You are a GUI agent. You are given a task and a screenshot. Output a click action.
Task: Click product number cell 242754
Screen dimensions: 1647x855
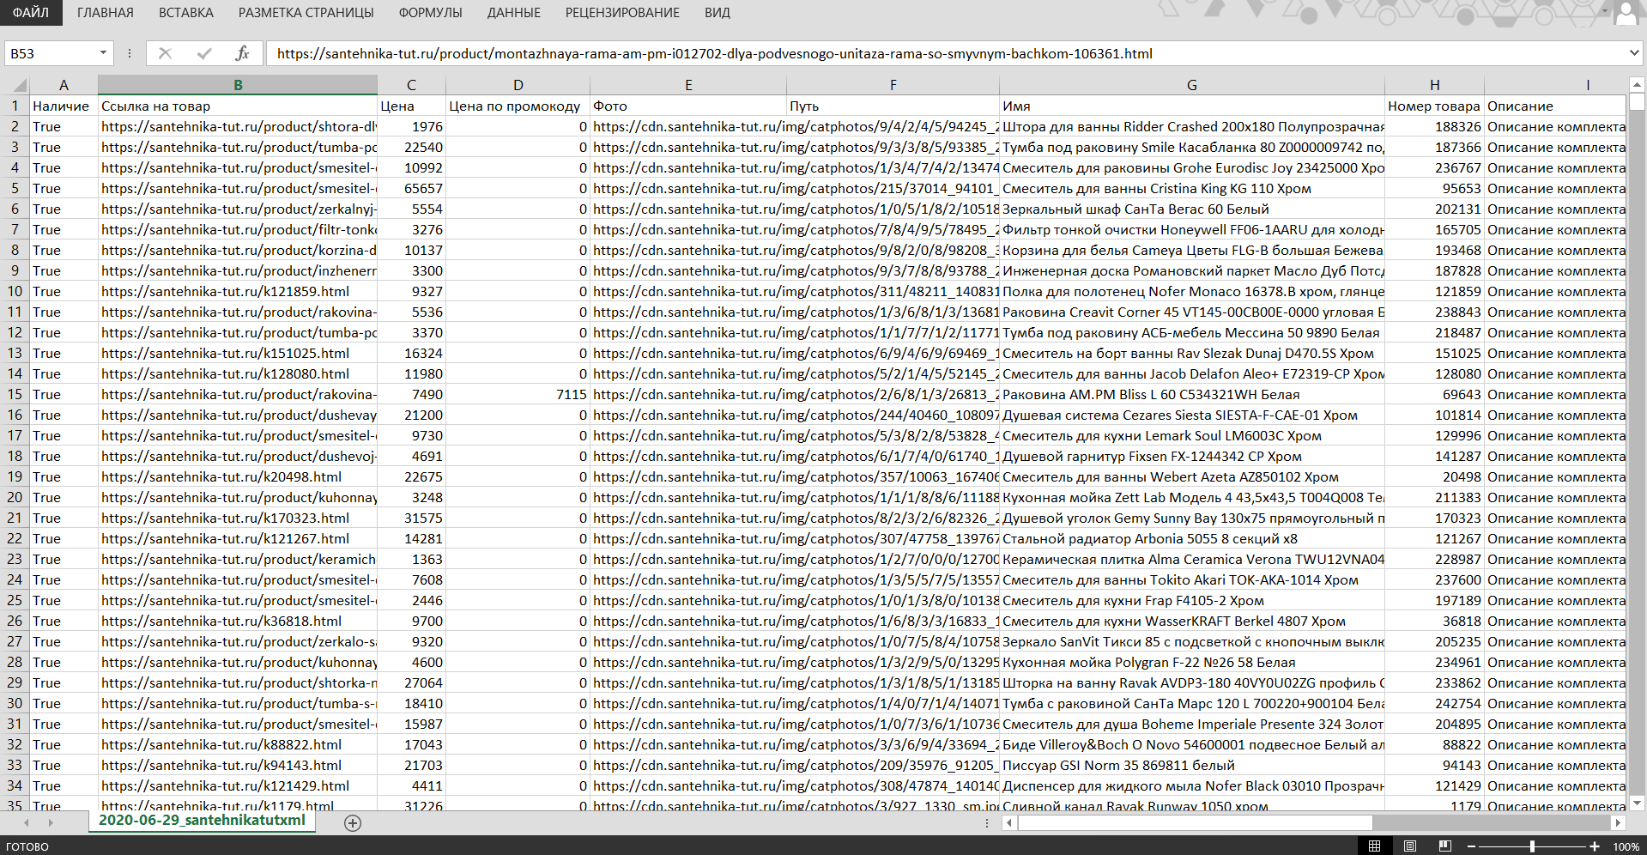1434,703
